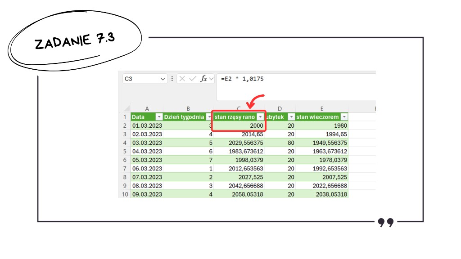Click cell containing 2022,656688

point(321,186)
